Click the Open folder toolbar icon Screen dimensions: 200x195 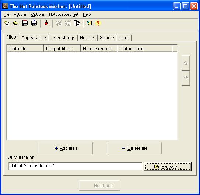16,23
